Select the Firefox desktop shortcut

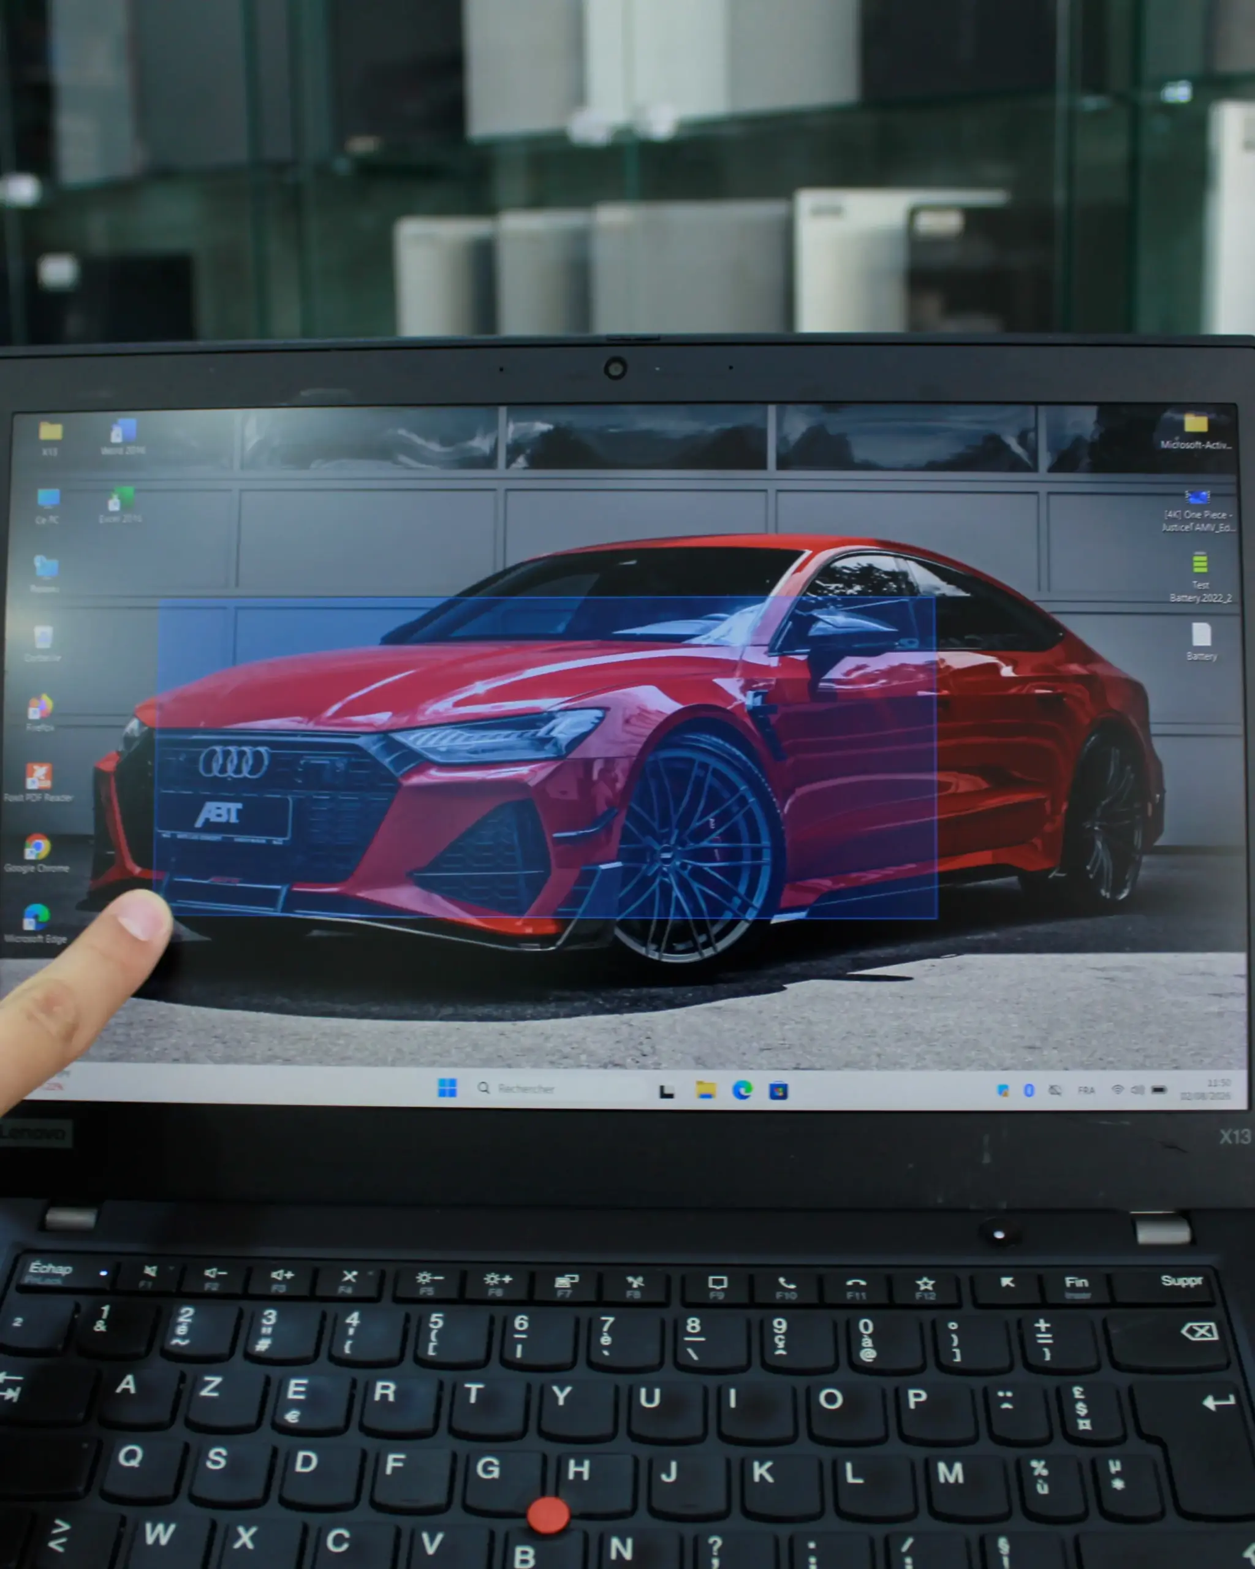point(40,713)
